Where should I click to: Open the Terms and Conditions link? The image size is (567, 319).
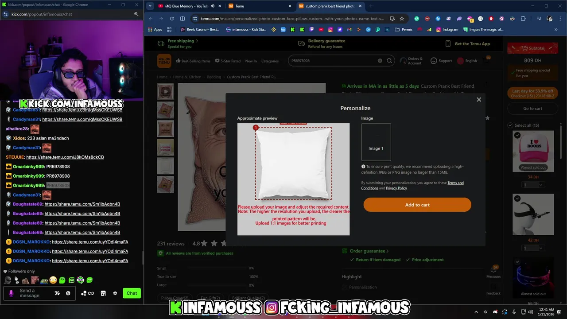[412, 185]
